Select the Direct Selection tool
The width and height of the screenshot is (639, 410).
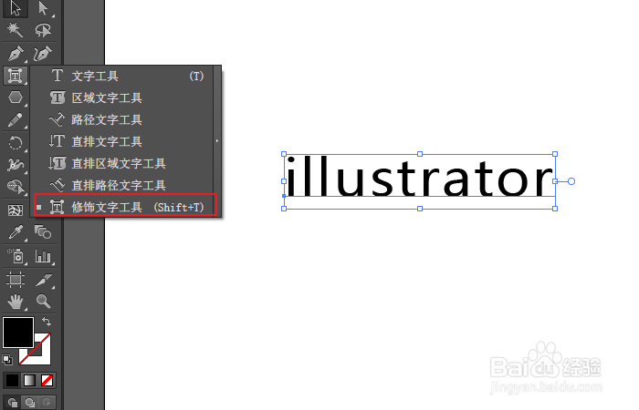43,8
